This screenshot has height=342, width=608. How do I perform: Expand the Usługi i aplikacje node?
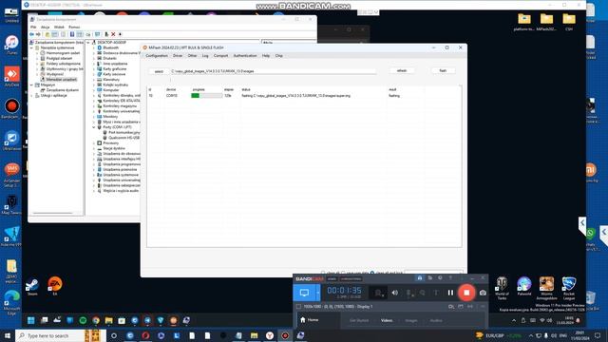click(32, 95)
